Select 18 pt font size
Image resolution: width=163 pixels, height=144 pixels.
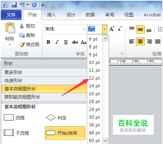coord(95,102)
